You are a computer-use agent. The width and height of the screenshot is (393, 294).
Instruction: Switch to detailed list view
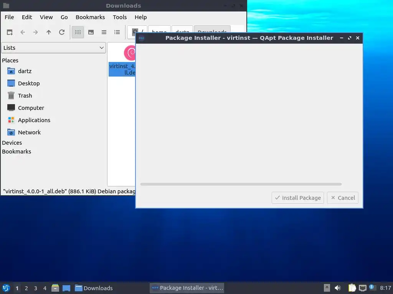coord(117,32)
